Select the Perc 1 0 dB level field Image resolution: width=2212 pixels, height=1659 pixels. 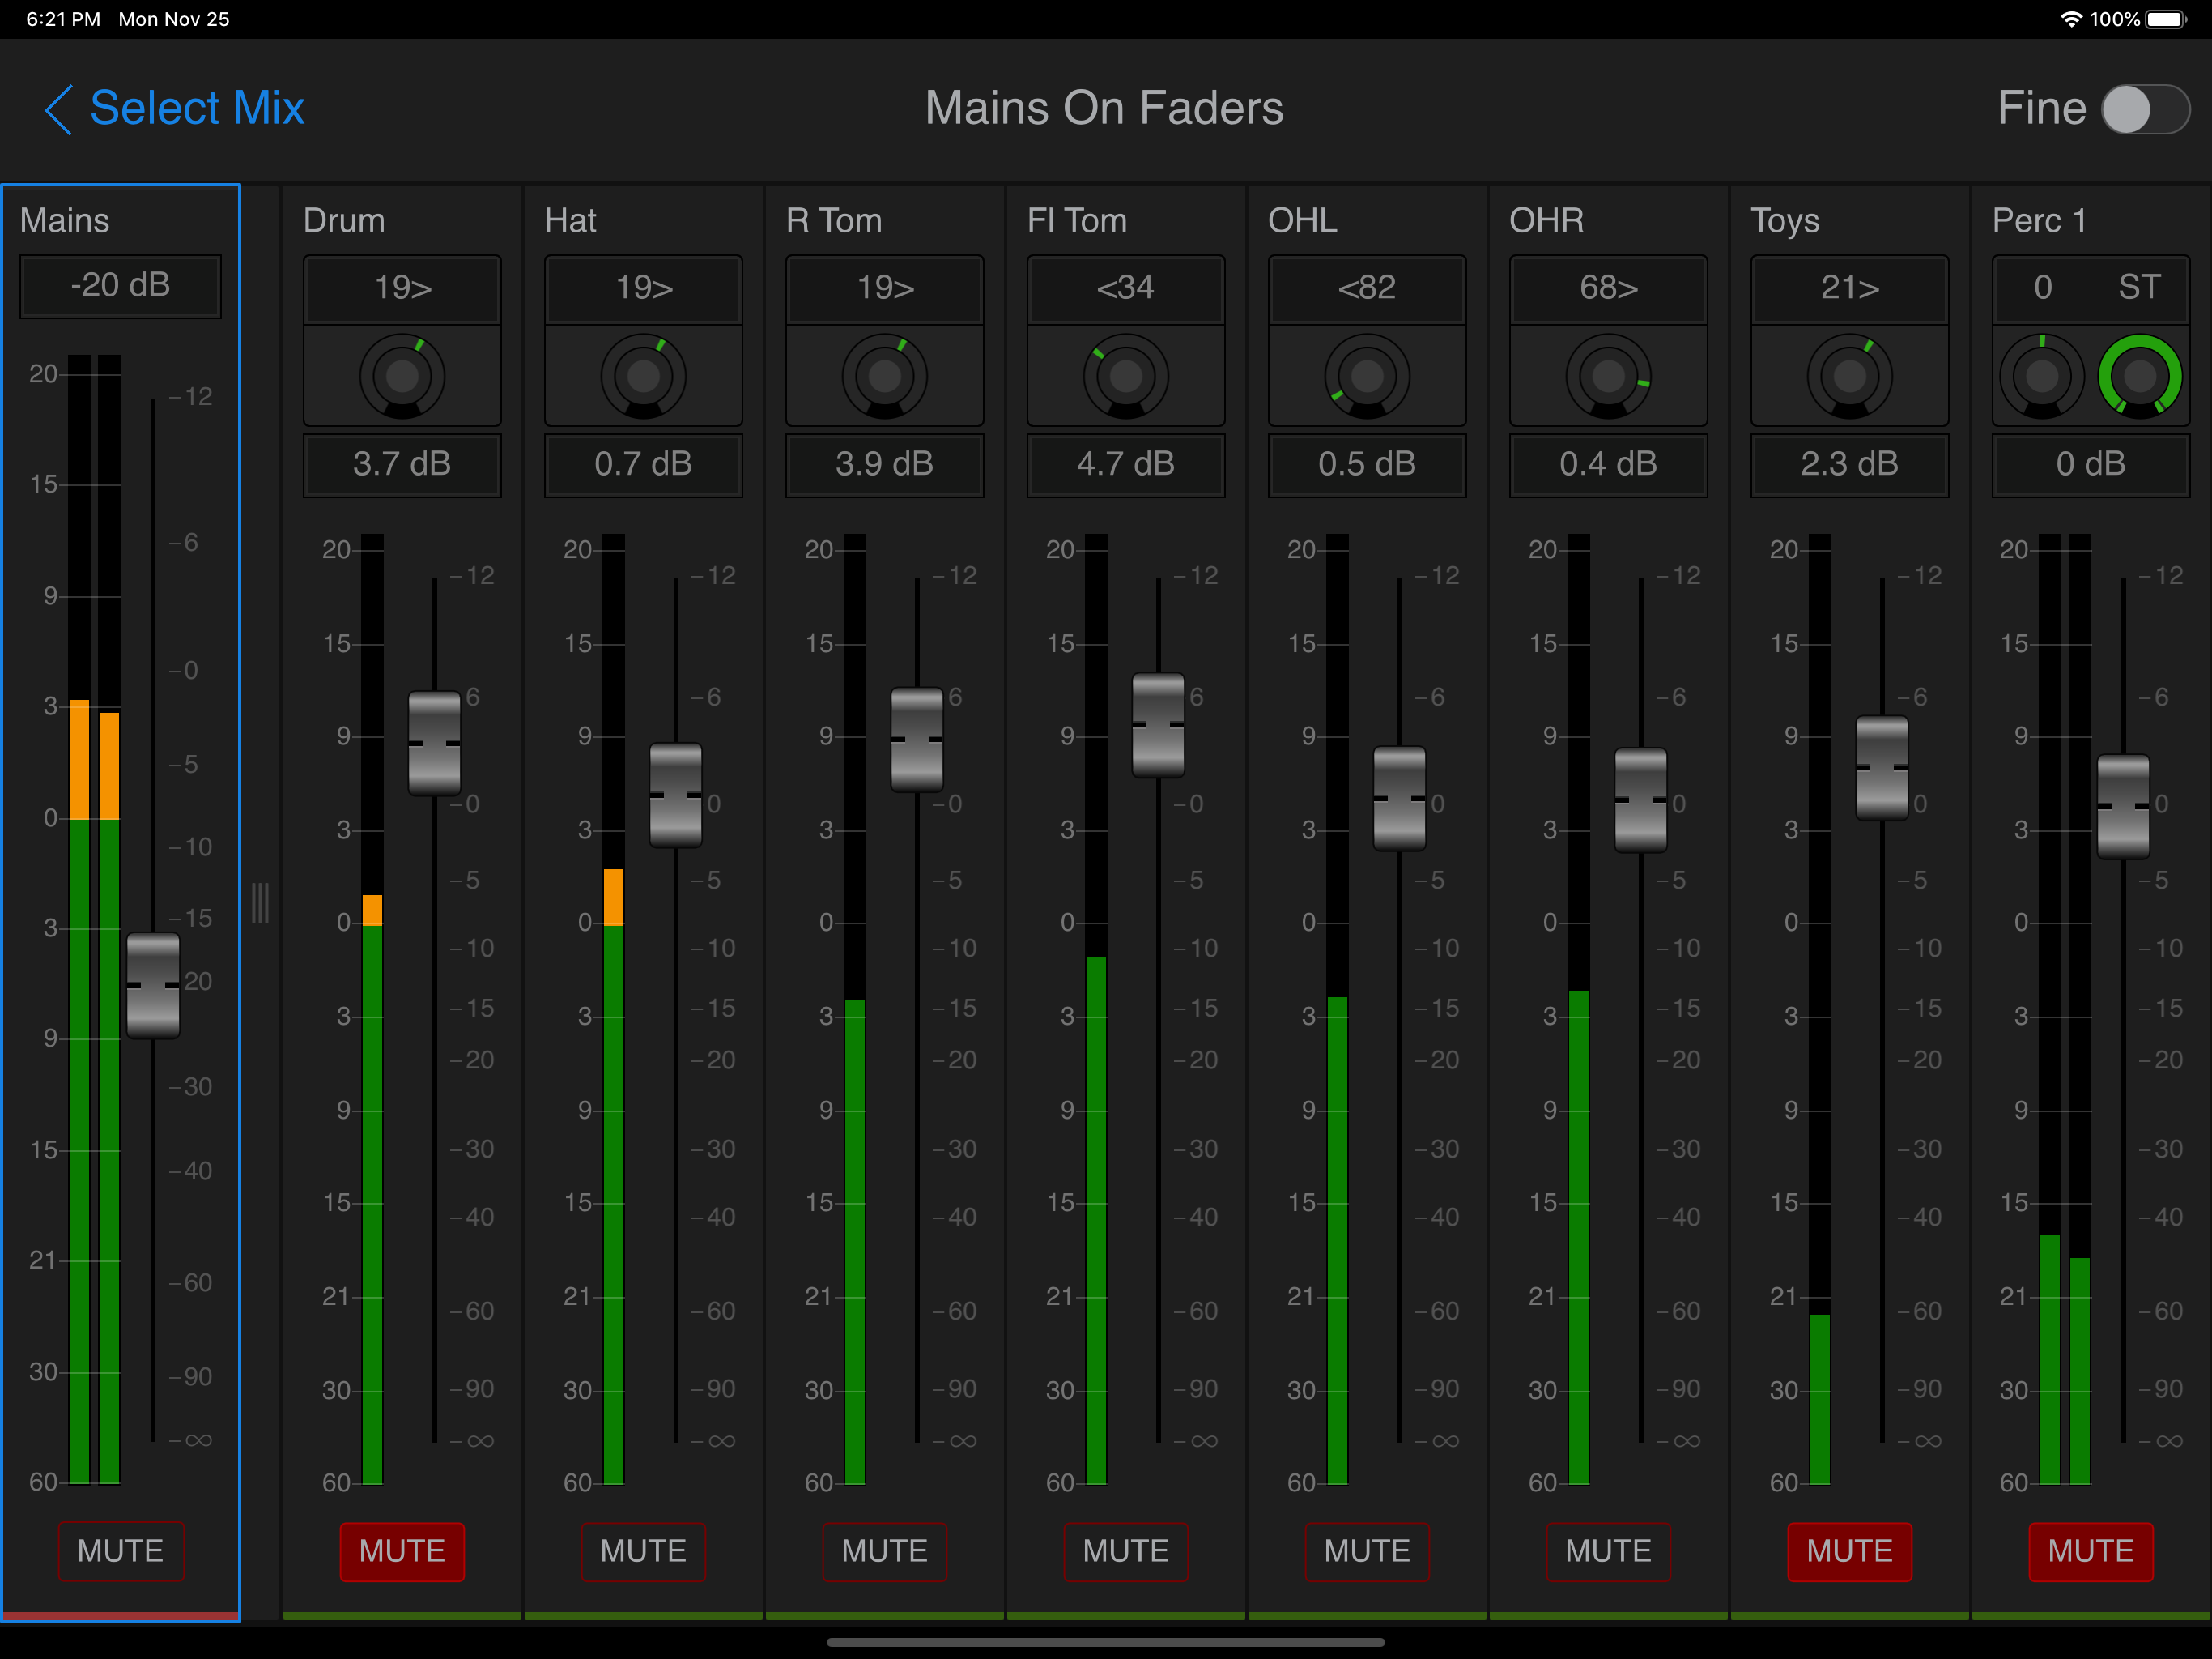2091,464
